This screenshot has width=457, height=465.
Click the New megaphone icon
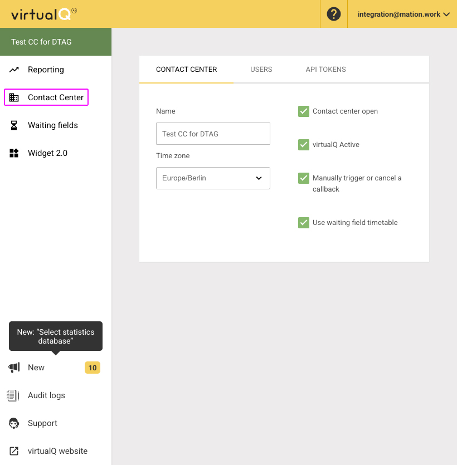pyautogui.click(x=14, y=368)
